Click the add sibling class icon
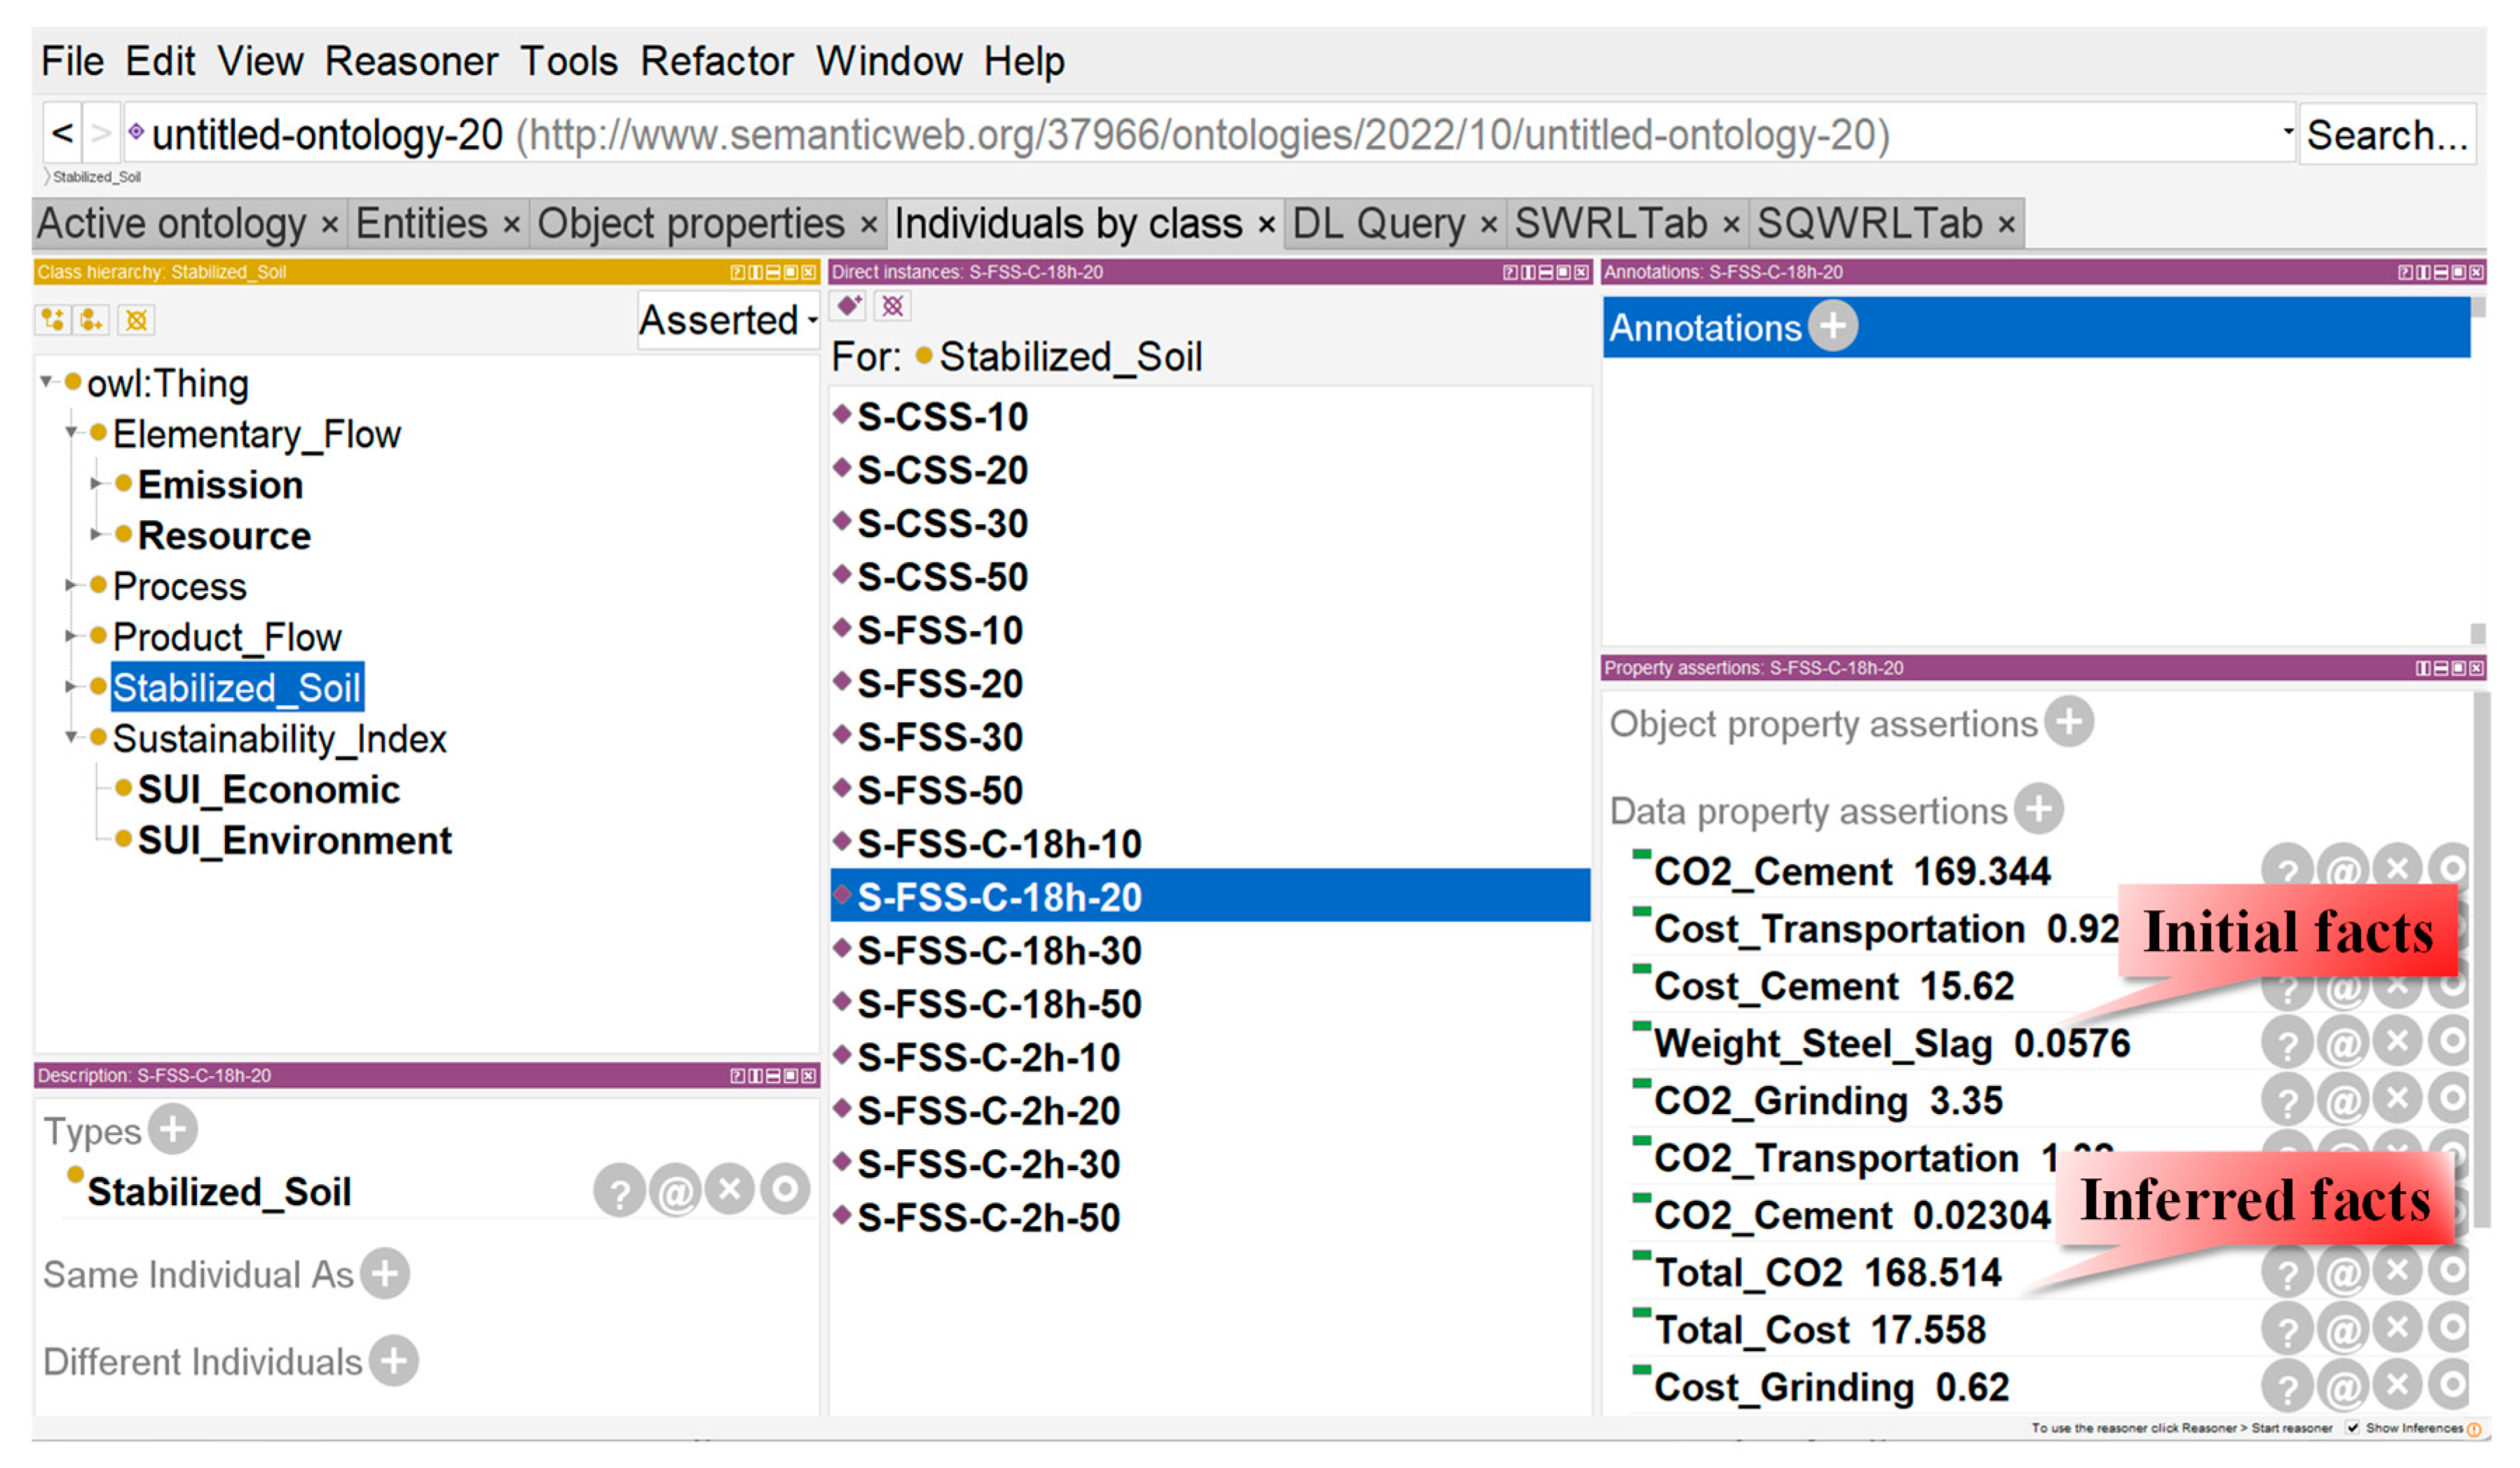2520x1468 pixels. click(x=92, y=320)
